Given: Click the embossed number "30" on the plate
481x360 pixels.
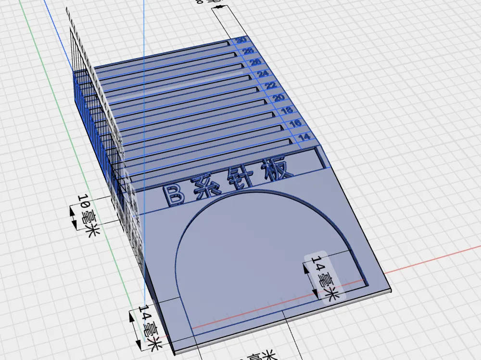Looking at the screenshot, I should coord(241,40).
